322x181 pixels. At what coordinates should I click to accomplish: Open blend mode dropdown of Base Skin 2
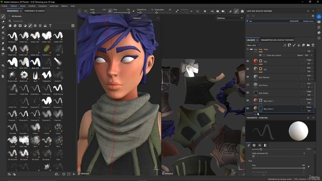pos(309,107)
